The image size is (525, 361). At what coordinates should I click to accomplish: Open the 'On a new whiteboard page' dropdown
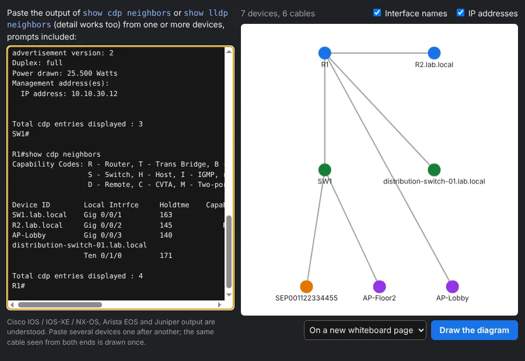pyautogui.click(x=365, y=330)
